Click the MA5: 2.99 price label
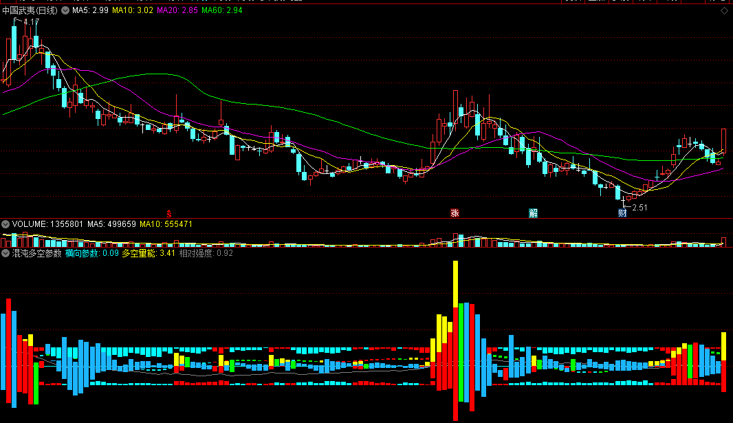 pyautogui.click(x=90, y=10)
